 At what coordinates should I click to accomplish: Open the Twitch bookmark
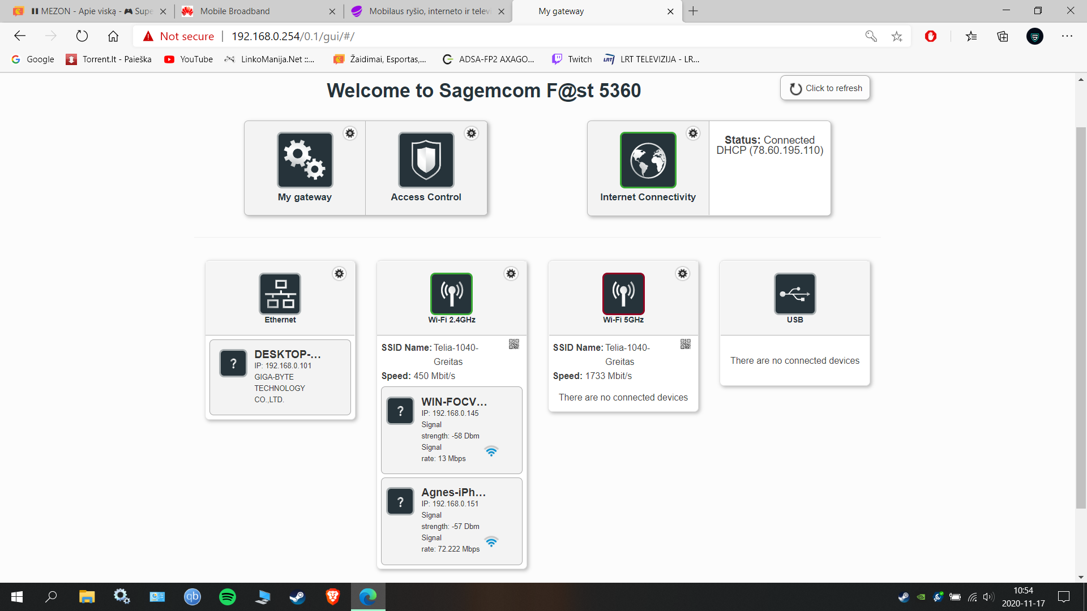point(572,59)
